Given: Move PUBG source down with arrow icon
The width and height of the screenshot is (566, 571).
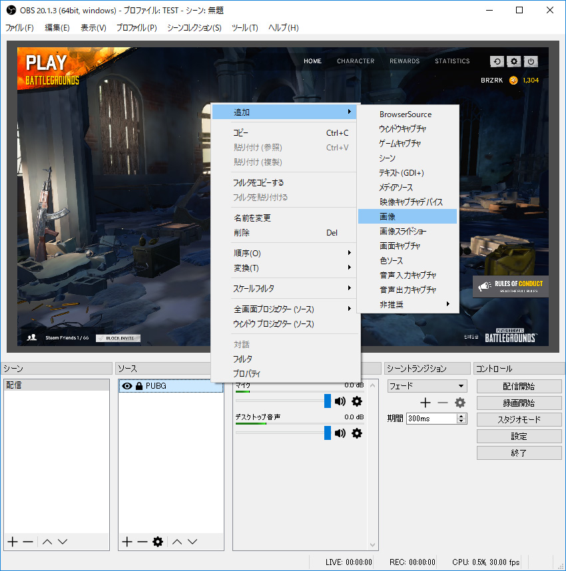Looking at the screenshot, I should 193,542.
